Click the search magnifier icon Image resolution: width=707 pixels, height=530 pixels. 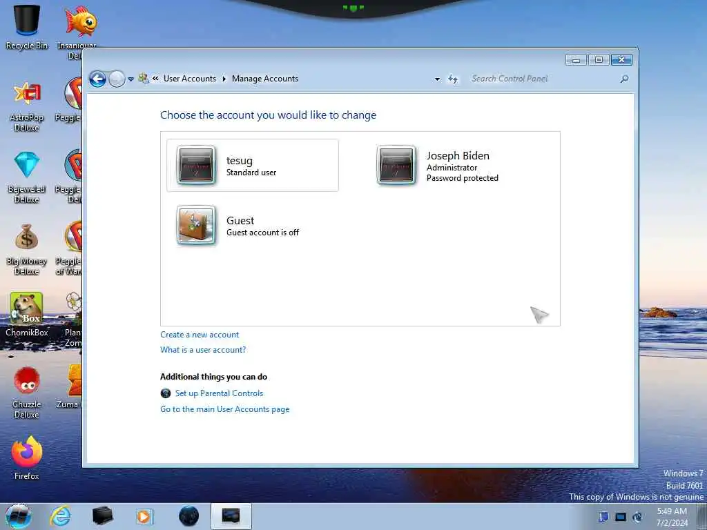pyautogui.click(x=624, y=79)
